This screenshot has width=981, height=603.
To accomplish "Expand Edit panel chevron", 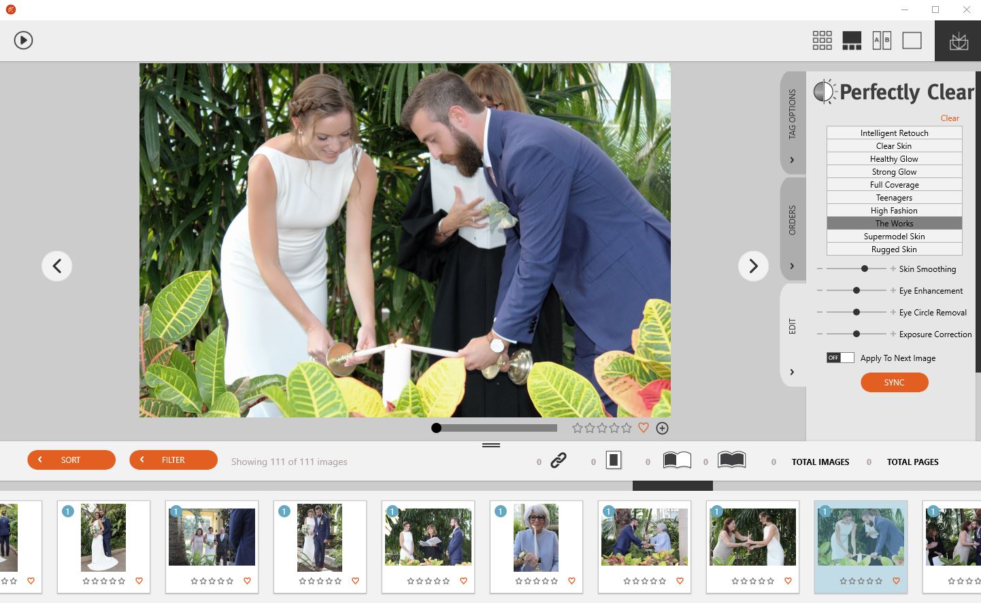I will tap(792, 372).
